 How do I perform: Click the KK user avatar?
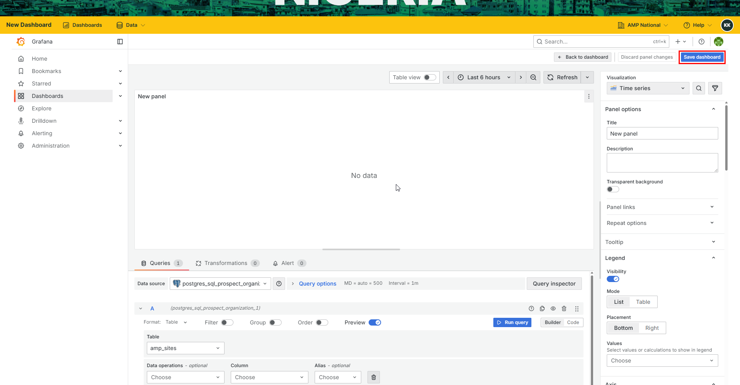pos(727,25)
